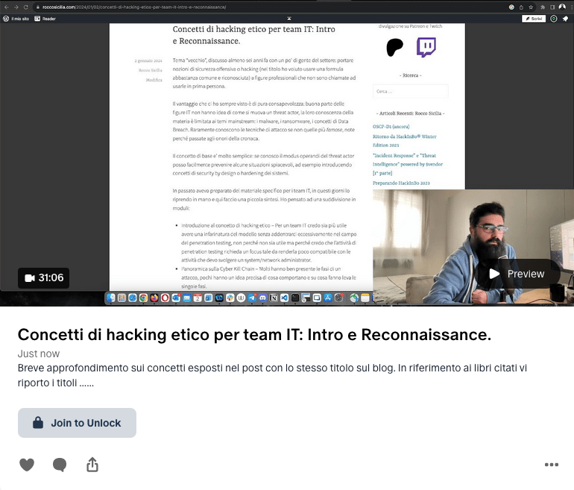Viewport: 574px width, 490px height.
Task: Like the post with the heart icon
Action: (27, 465)
